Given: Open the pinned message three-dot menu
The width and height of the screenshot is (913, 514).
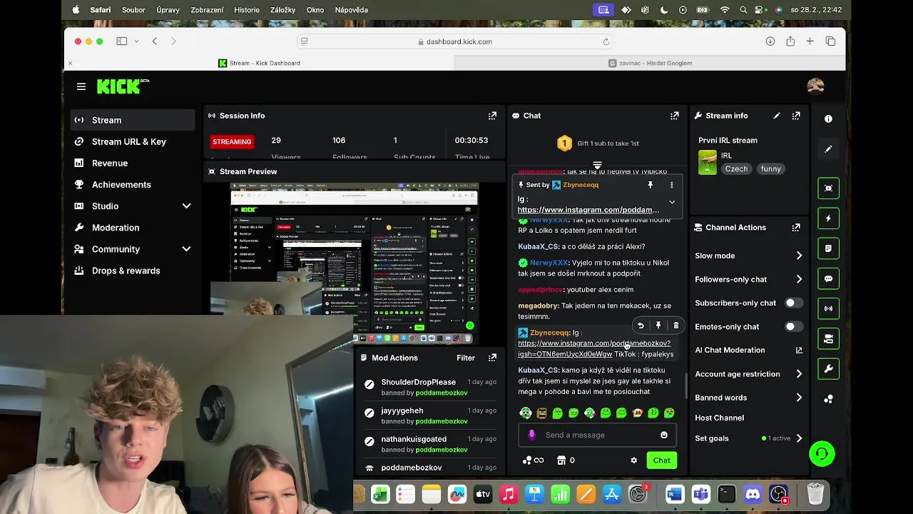Looking at the screenshot, I should (x=671, y=185).
